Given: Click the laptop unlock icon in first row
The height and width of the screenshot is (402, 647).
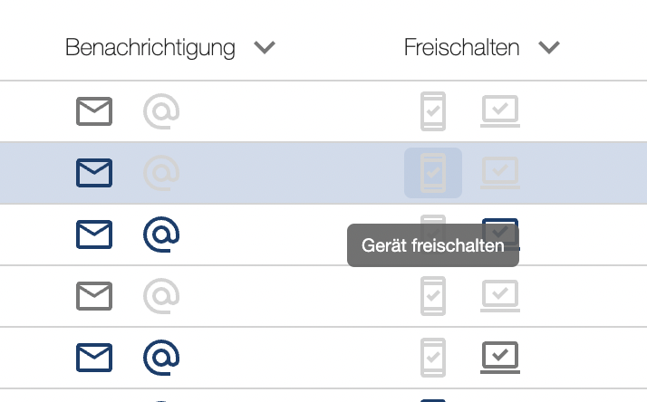Looking at the screenshot, I should (500, 111).
